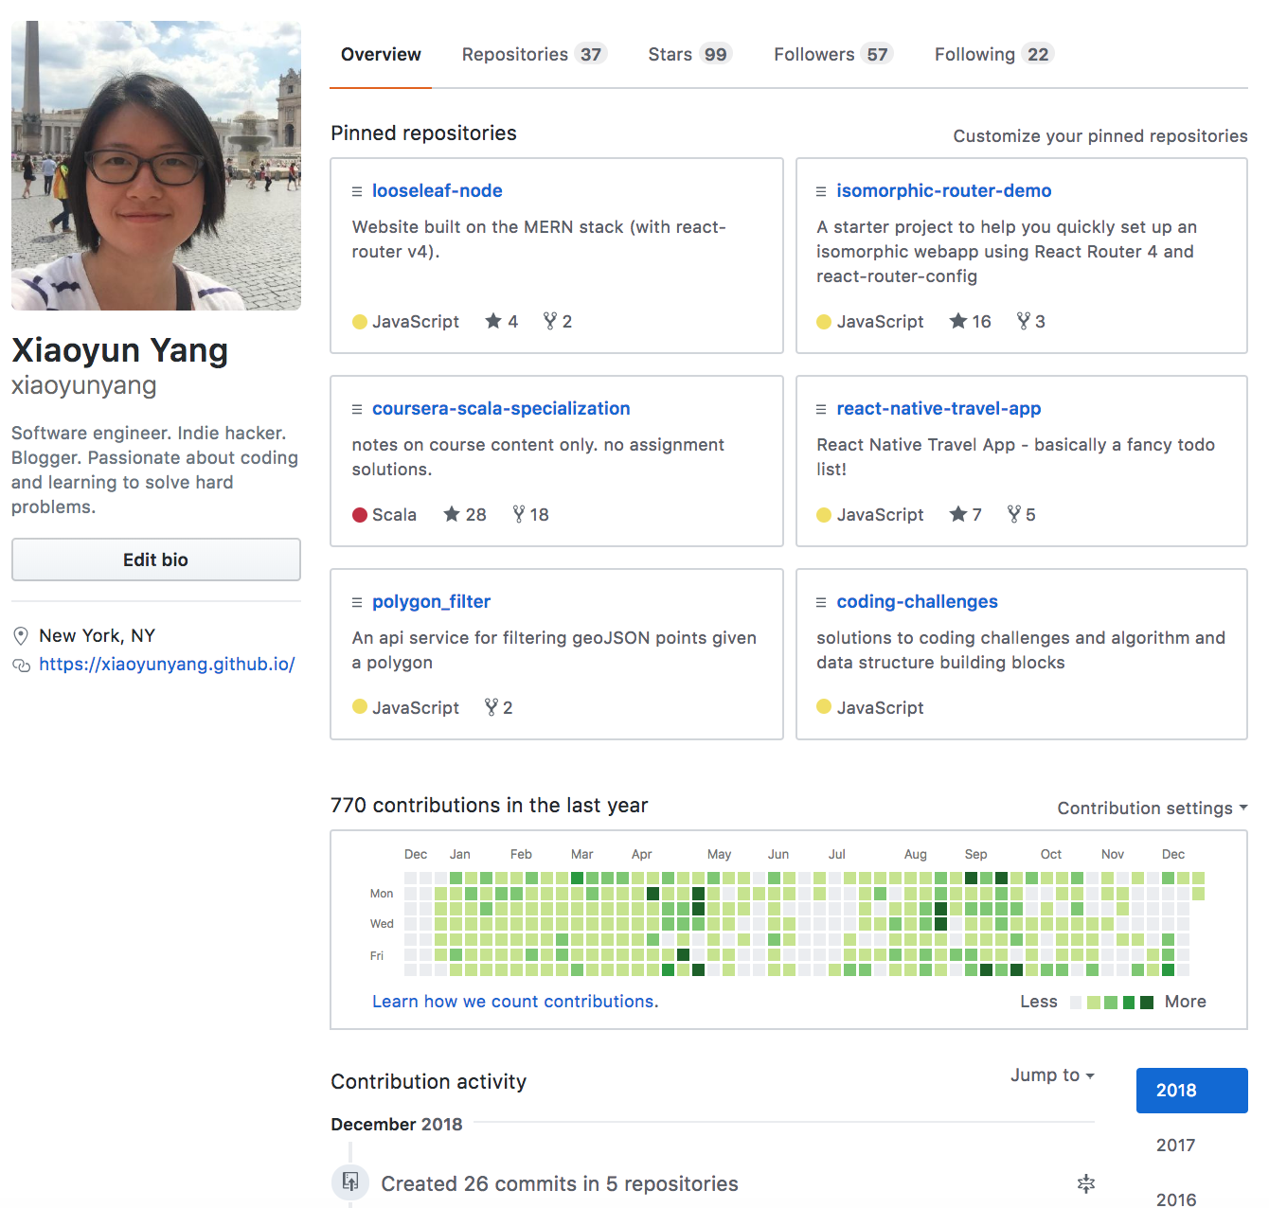Visit https://xiaoyunyang.github.io/ link
Screen dimensions: 1269x1208
click(167, 665)
